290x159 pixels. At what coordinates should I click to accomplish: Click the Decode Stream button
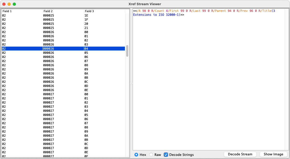(240, 154)
